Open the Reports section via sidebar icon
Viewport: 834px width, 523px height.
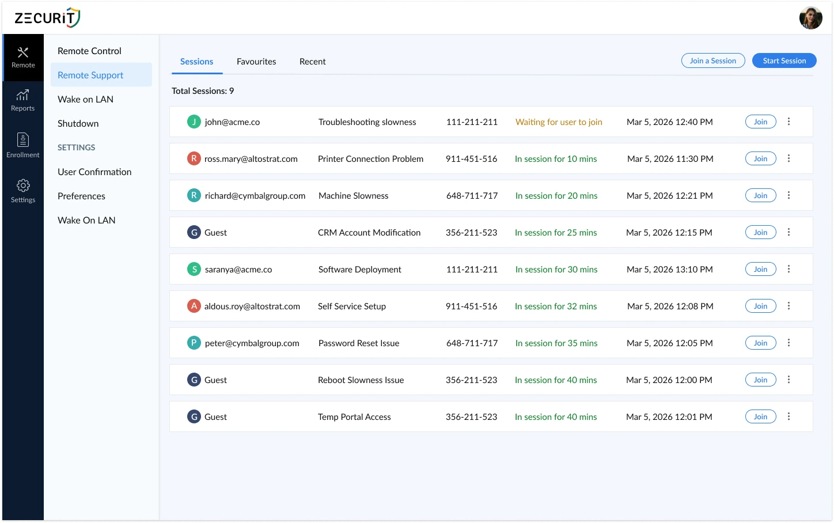pyautogui.click(x=23, y=100)
